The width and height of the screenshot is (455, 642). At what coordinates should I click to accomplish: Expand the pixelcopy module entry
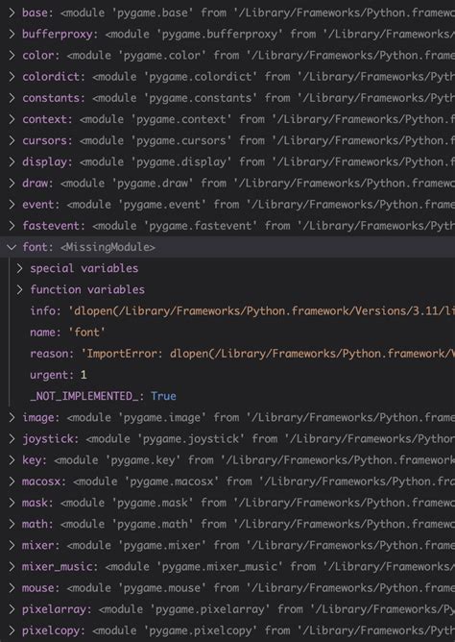click(12, 630)
